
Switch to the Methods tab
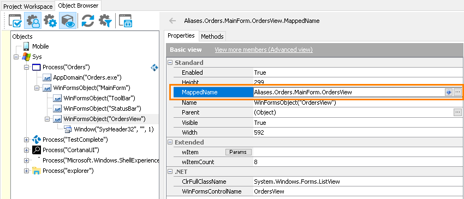pos(212,37)
